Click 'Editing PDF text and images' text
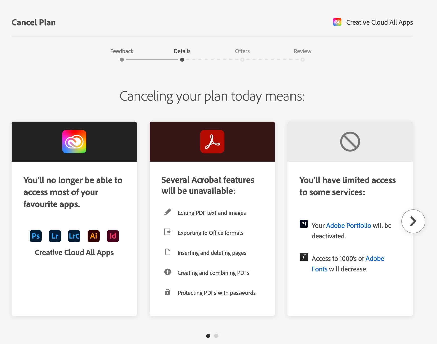Viewport: 437px width, 344px height. point(212,213)
